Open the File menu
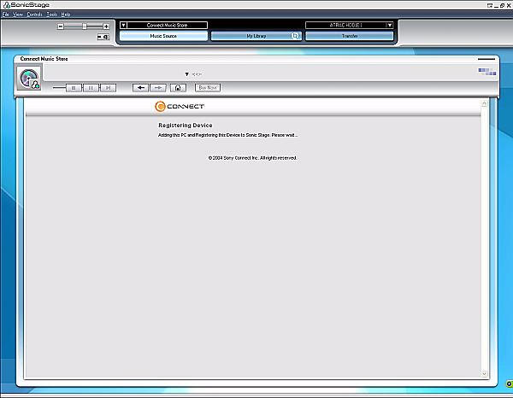 [6, 15]
